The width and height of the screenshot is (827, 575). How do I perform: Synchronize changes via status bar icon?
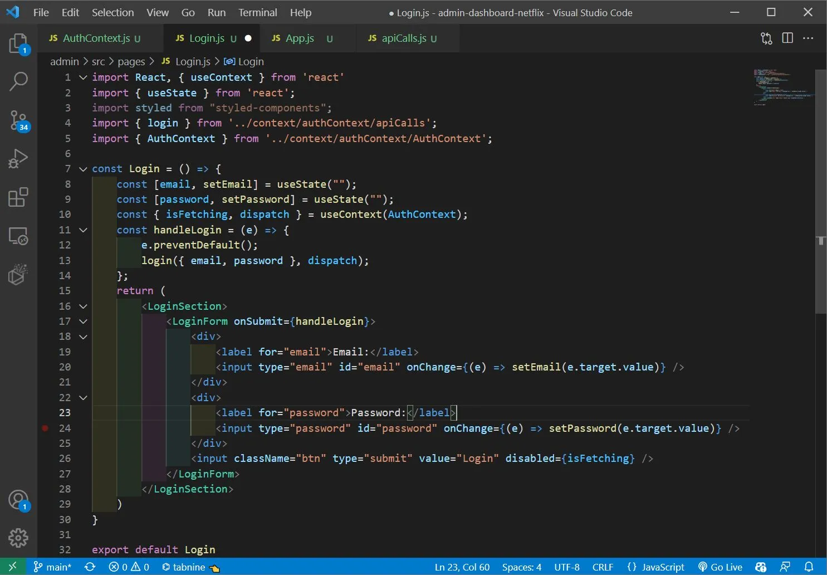coord(90,567)
